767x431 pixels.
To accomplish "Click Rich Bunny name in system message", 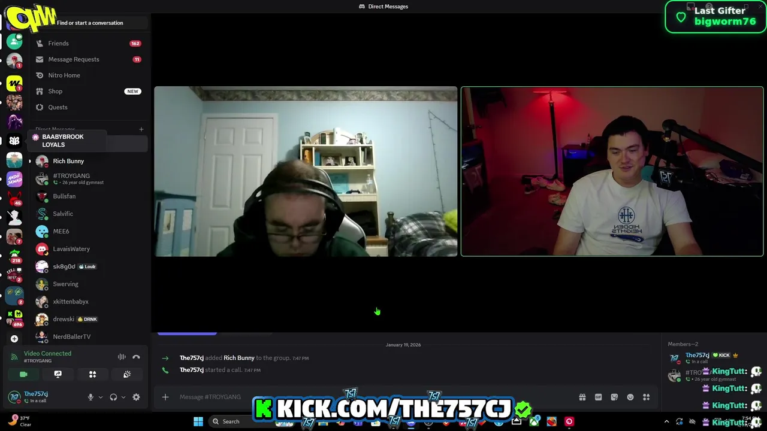I will [x=239, y=358].
